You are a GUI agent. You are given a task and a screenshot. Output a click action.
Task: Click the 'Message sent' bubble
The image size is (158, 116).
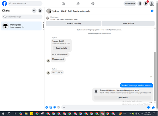click(58, 59)
